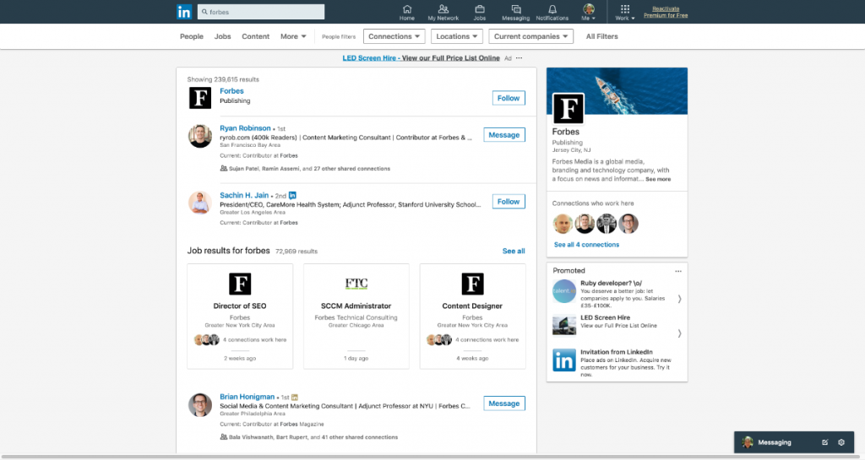Image resolution: width=865 pixels, height=460 pixels.
Task: Open the Home icon in navigation
Action: pyautogui.click(x=407, y=8)
